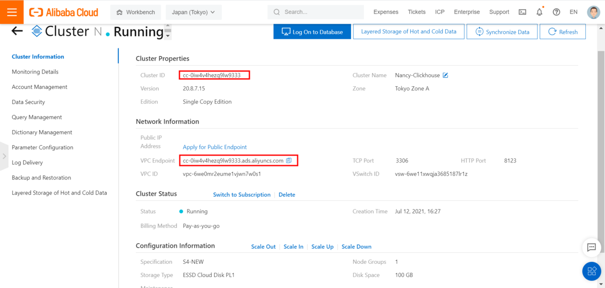This screenshot has height=288, width=605.
Task: Open the Expenses menu
Action: pos(386,12)
